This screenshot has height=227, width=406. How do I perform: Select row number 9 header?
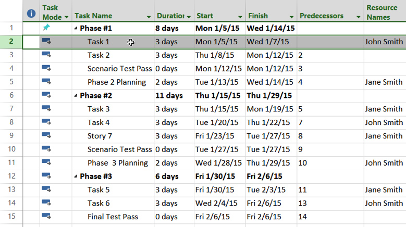(x=11, y=136)
